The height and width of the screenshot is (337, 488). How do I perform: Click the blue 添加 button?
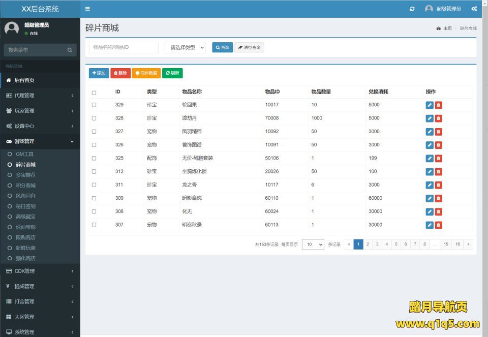99,73
